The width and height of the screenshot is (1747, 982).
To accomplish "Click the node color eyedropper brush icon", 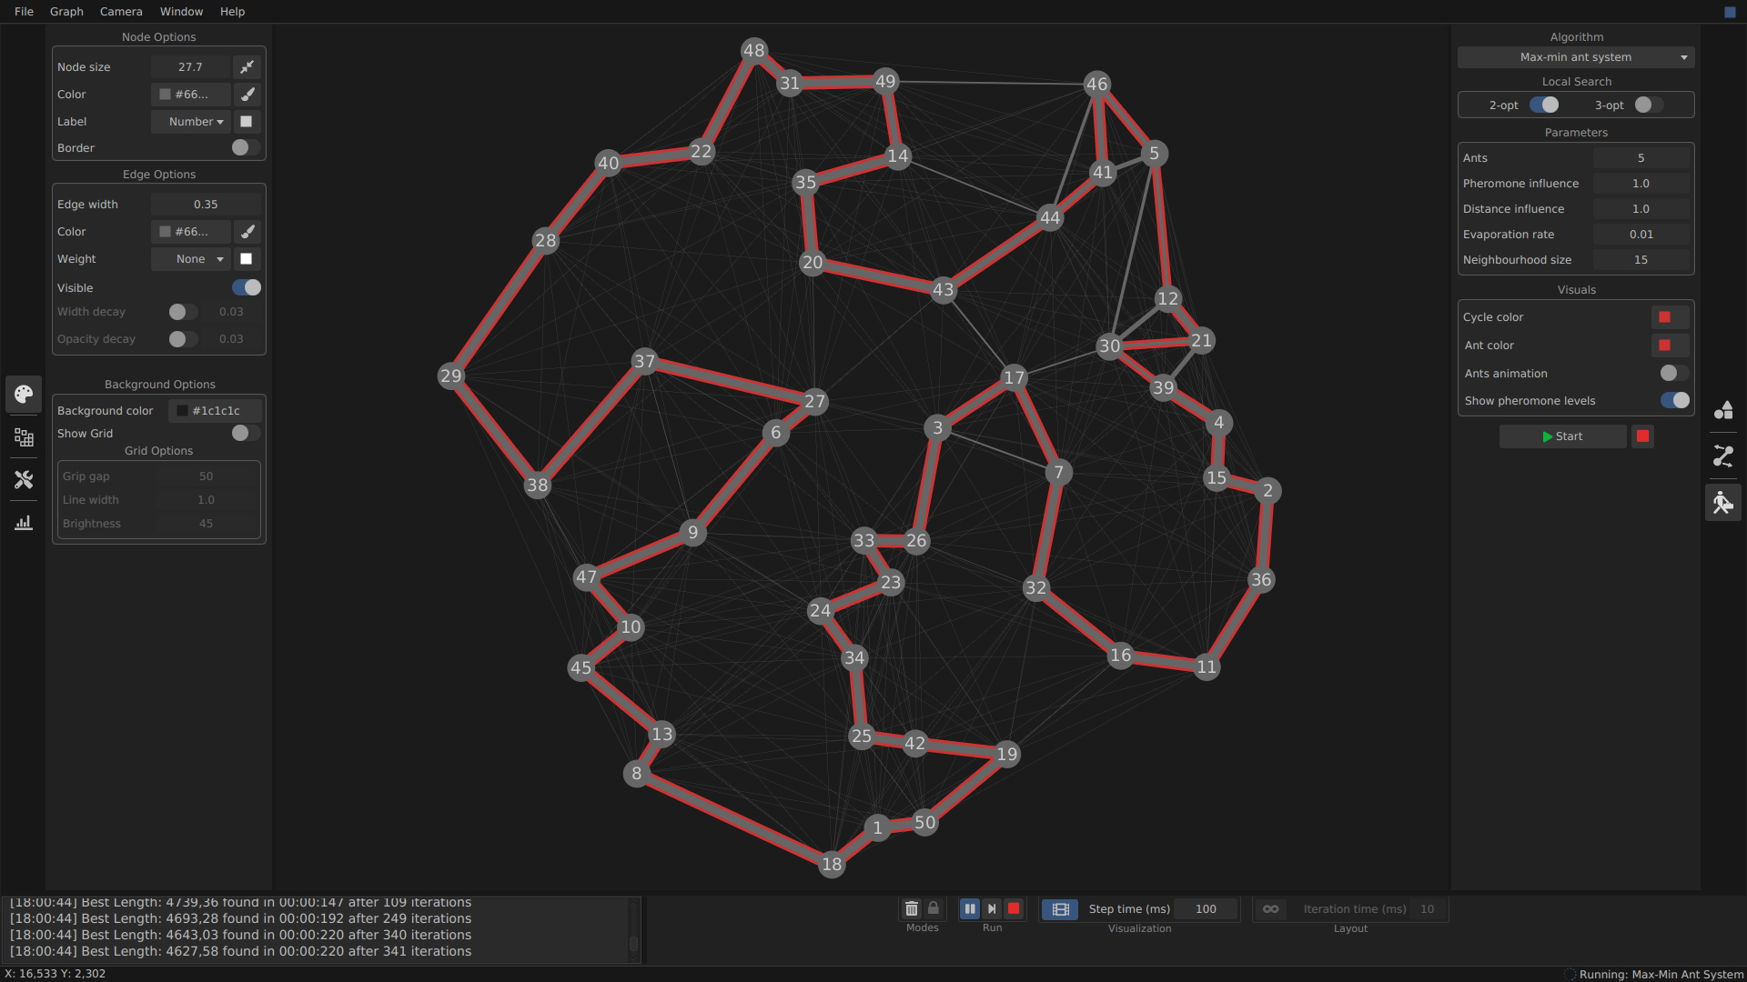I will (247, 95).
